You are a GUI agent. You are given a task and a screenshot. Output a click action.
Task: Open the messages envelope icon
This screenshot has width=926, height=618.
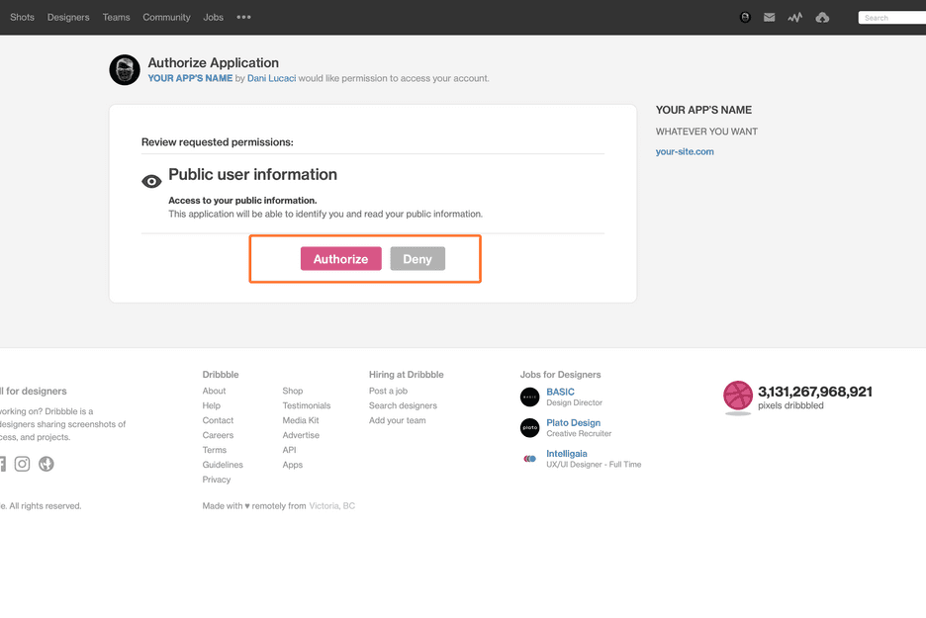coord(769,17)
